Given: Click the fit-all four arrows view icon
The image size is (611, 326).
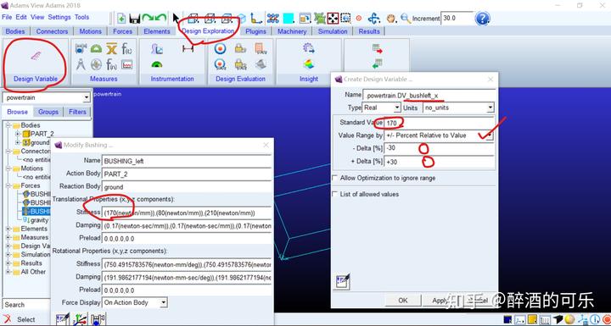Looking at the screenshot, I should [333, 18].
